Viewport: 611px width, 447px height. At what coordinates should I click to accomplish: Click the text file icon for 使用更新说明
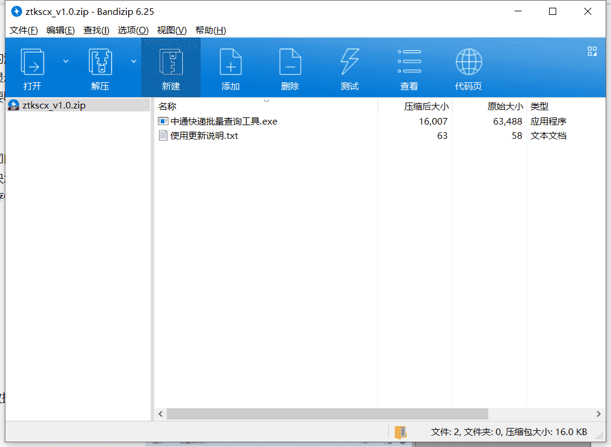pos(163,136)
